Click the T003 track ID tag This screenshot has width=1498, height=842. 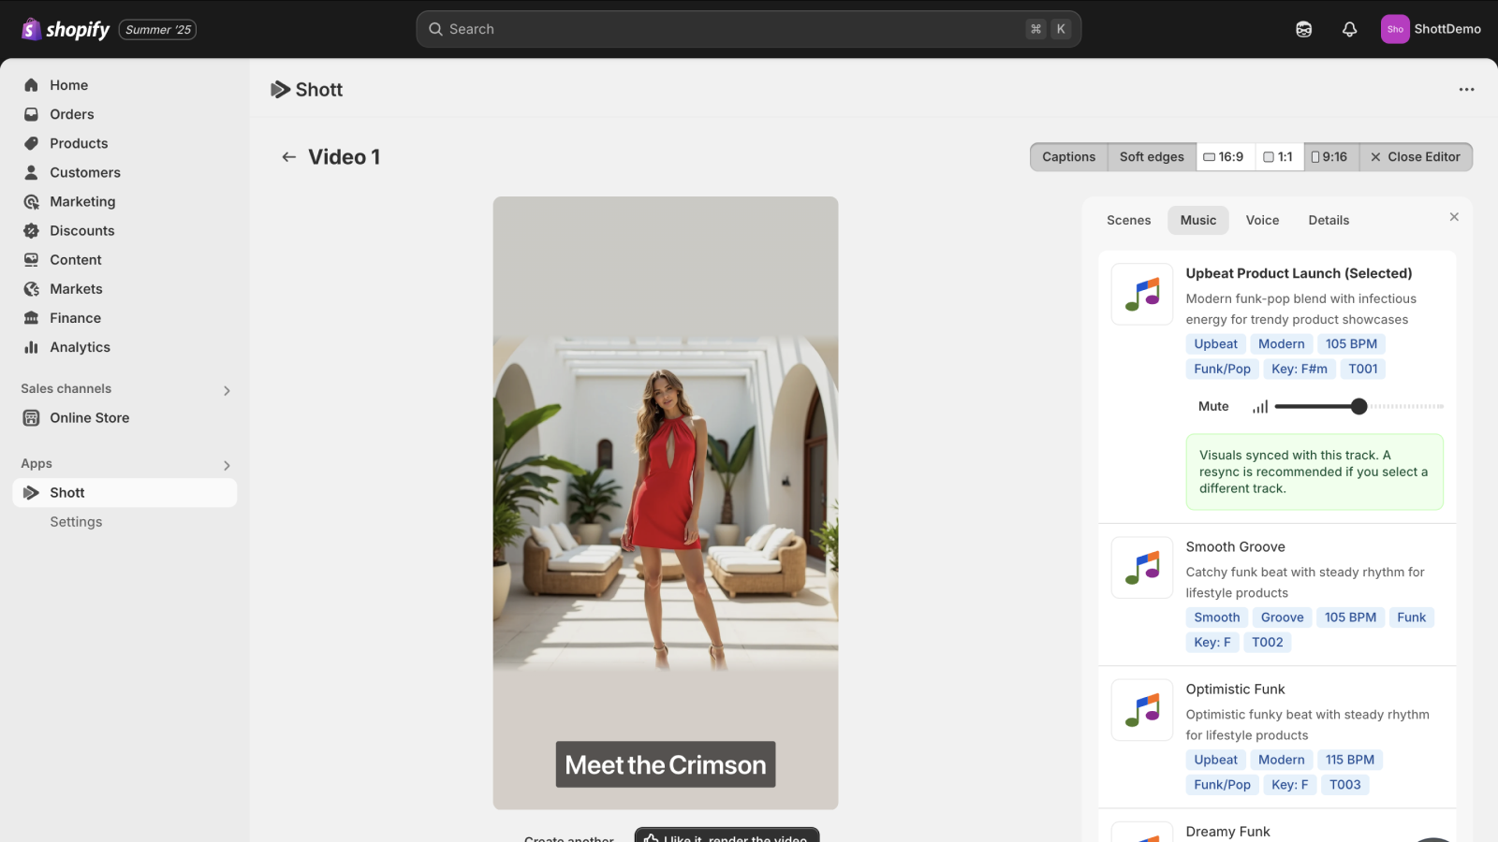[1345, 784]
